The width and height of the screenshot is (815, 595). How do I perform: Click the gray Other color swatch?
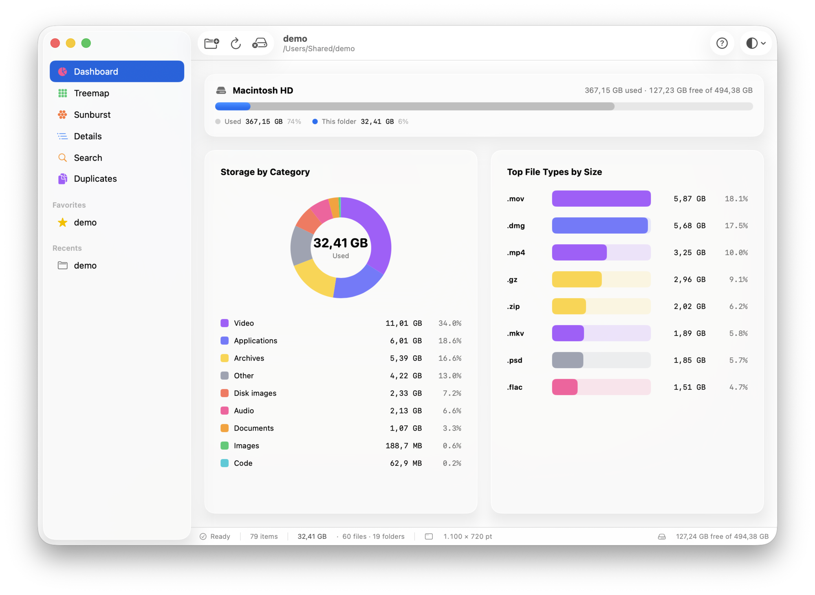225,376
